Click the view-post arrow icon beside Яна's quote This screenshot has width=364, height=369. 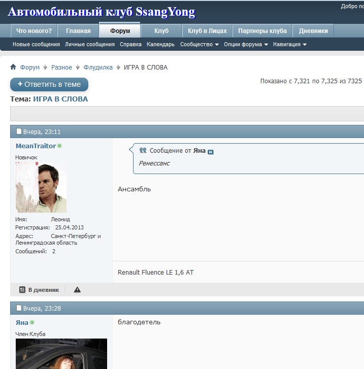tap(211, 151)
